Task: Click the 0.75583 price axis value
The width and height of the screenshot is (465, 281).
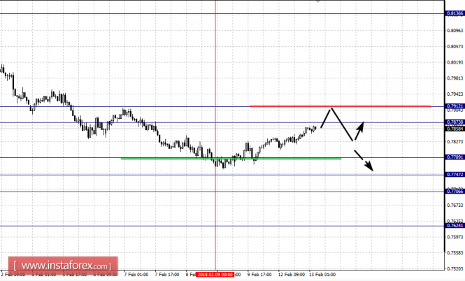Action: (455, 253)
